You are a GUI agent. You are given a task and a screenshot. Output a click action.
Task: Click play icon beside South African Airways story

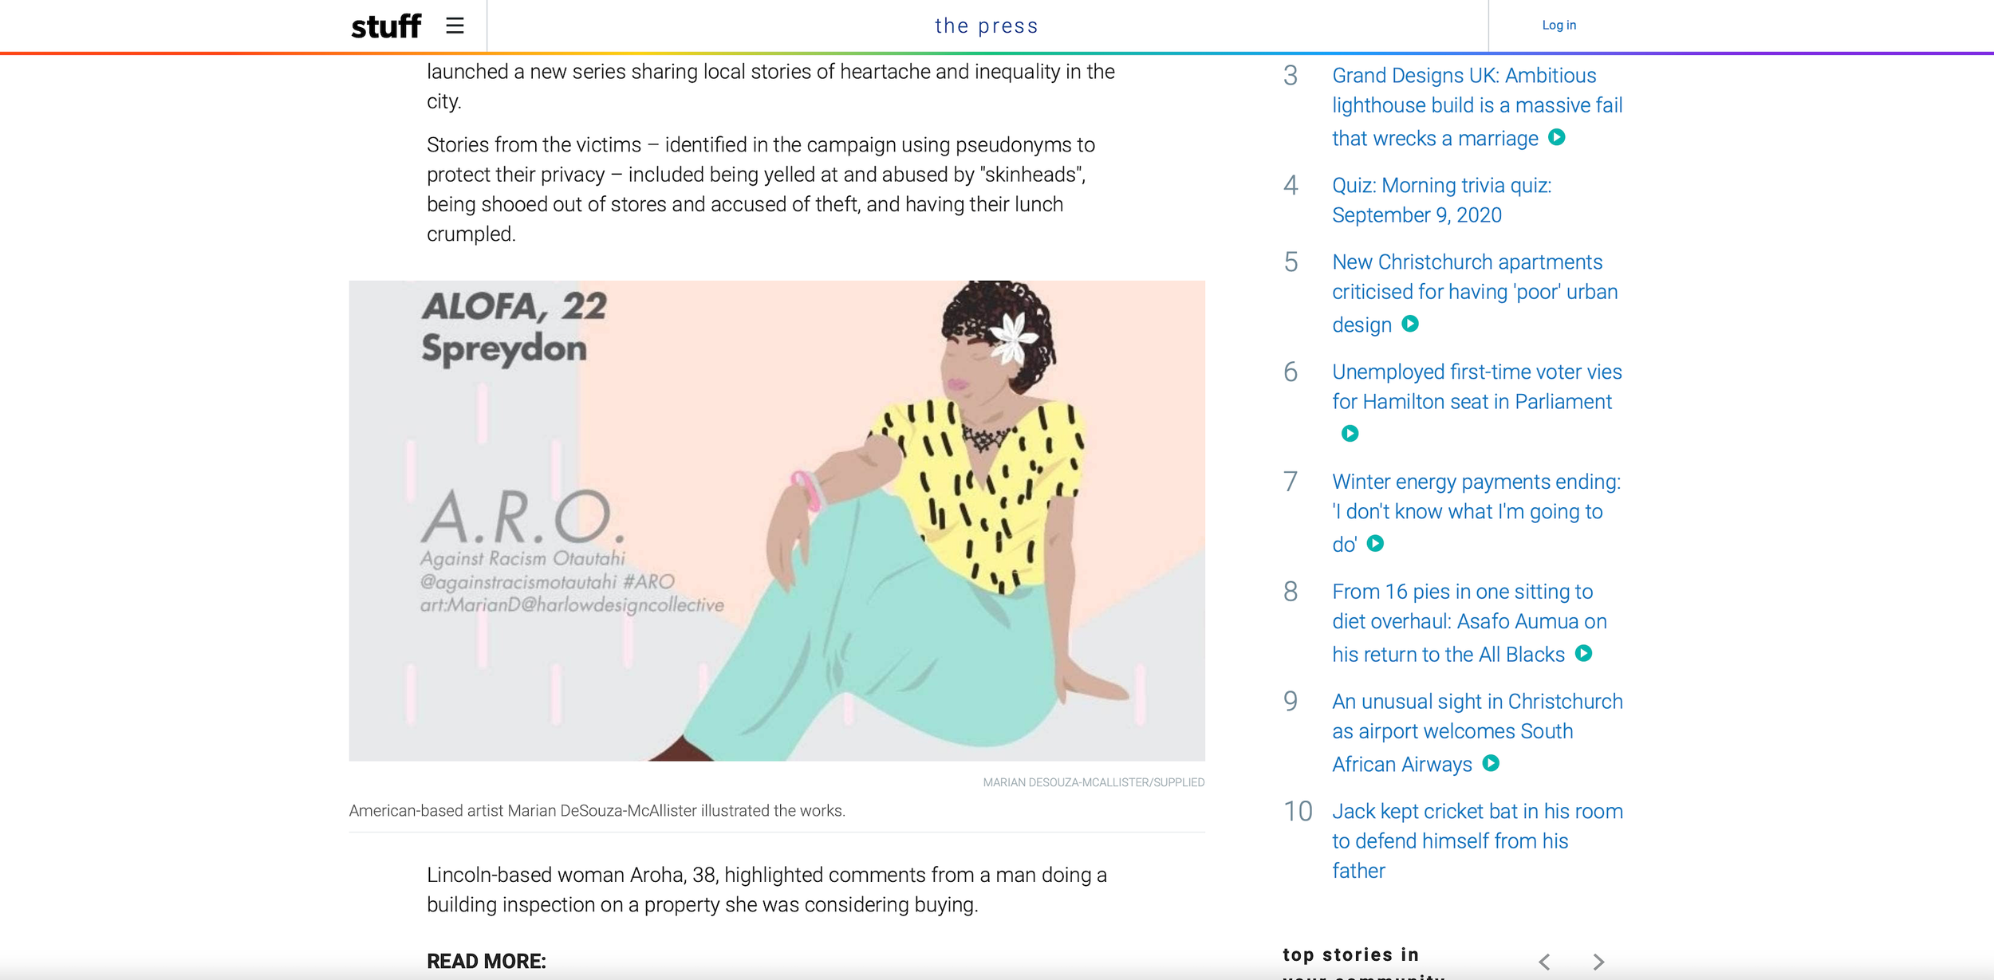[x=1490, y=763]
